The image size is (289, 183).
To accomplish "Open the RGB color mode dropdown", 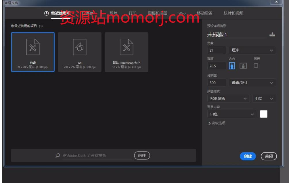I will [228, 98].
